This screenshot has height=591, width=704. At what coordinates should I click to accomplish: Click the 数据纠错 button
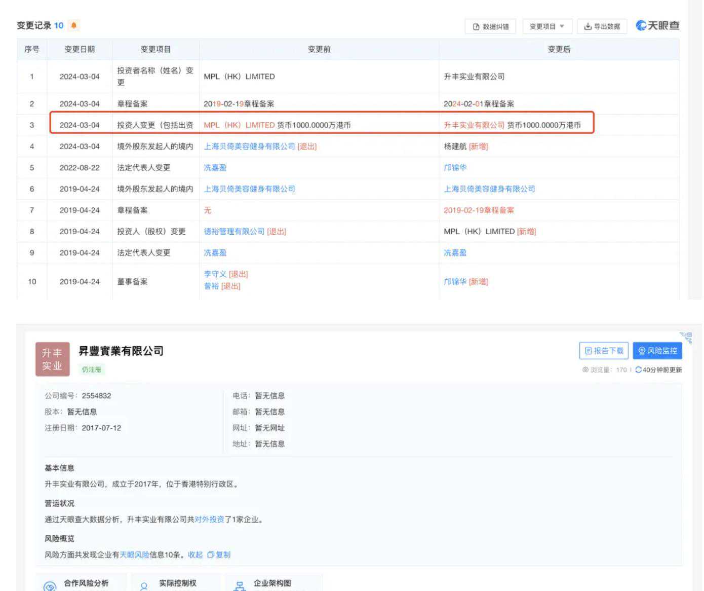(x=490, y=26)
